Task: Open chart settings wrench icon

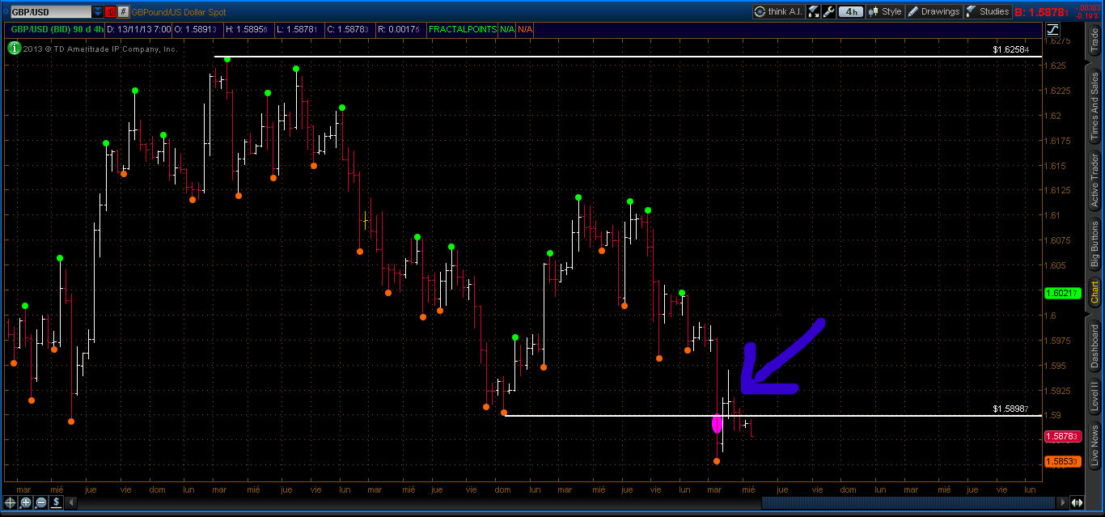Action: pos(829,11)
